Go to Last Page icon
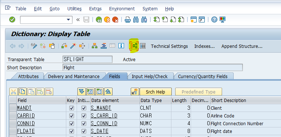The height and width of the screenshot is (137, 281). [181, 20]
